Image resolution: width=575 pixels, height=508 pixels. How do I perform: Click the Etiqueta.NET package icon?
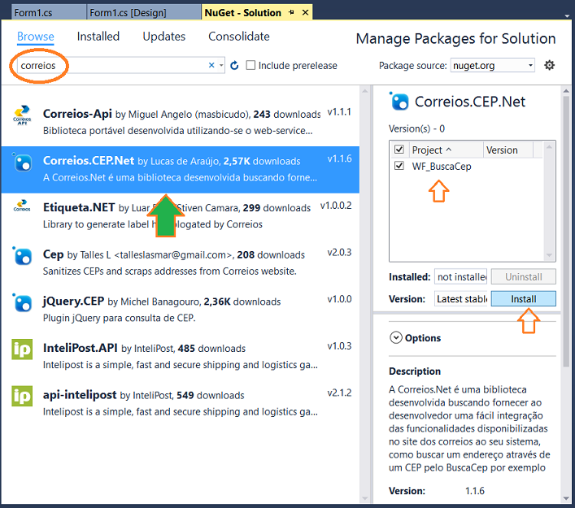point(22,206)
